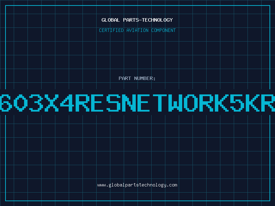Click the GLOBAL PARTS-TECHNOLOGY heading
The image size is (275, 206).
(x=137, y=20)
